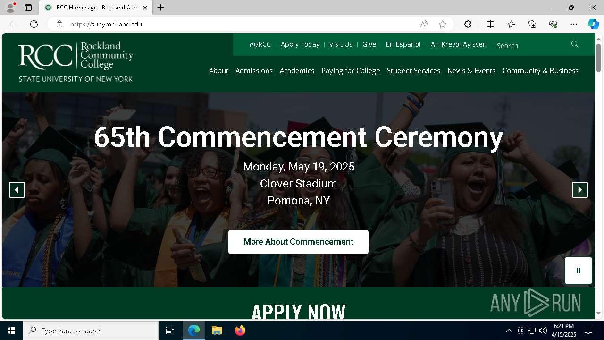Open Settings and more menu
The height and width of the screenshot is (340, 604).
[574, 24]
